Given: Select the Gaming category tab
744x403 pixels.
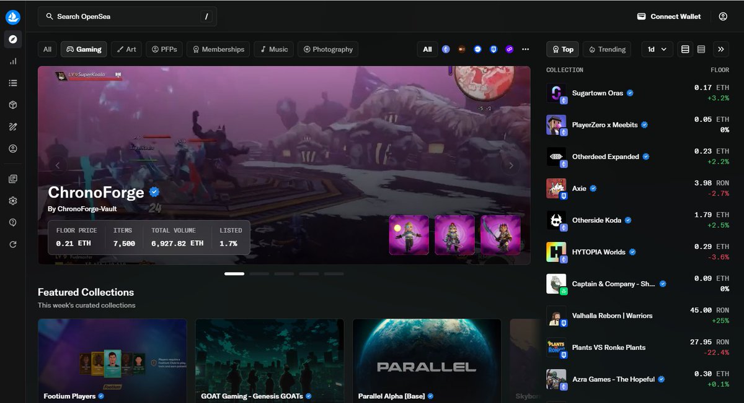Looking at the screenshot, I should [x=84, y=50].
